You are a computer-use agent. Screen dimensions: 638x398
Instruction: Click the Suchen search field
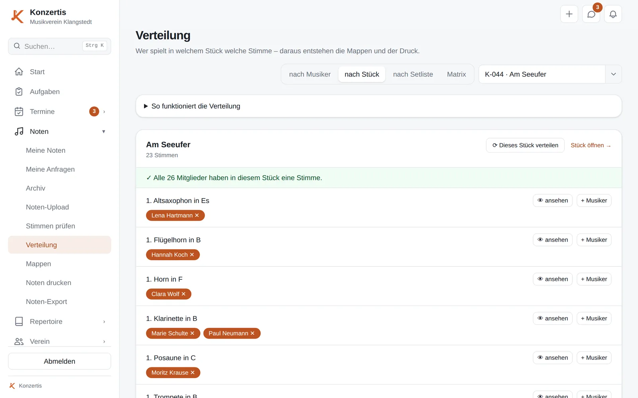pos(59,46)
